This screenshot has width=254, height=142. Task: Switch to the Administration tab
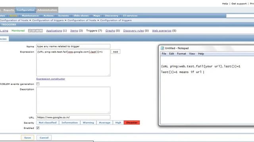47,10
